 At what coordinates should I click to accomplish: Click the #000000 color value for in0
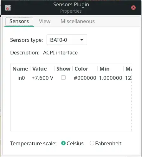[85, 78]
